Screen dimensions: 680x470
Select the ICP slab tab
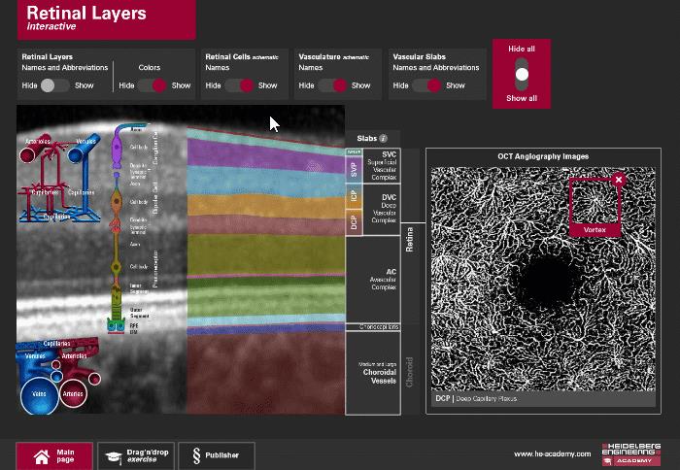coord(353,195)
